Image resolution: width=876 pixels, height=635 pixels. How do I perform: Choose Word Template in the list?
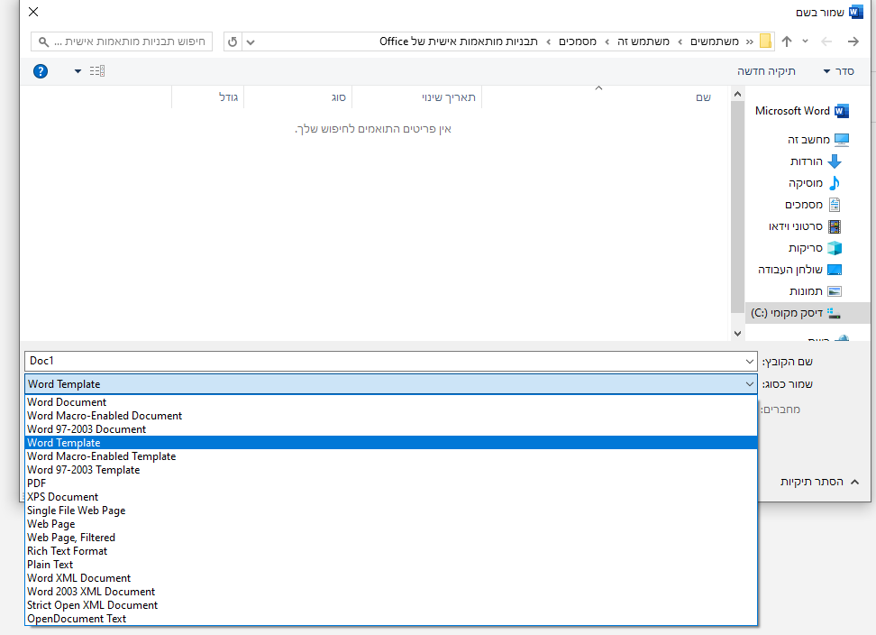coord(391,443)
